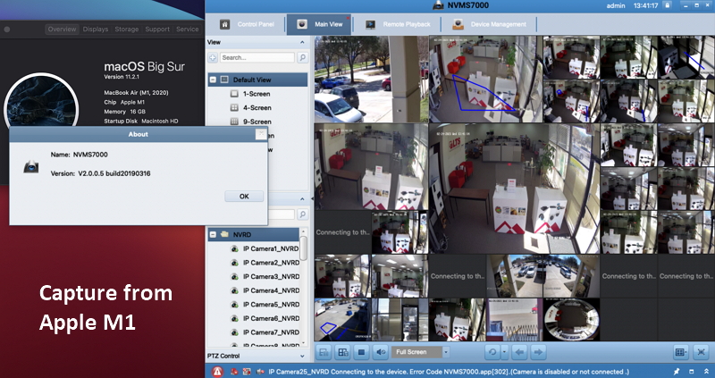The width and height of the screenshot is (715, 378).
Task: Click OK in the About dialog
Action: 244,196
